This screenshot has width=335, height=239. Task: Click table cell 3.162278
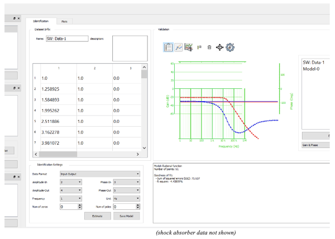point(59,132)
